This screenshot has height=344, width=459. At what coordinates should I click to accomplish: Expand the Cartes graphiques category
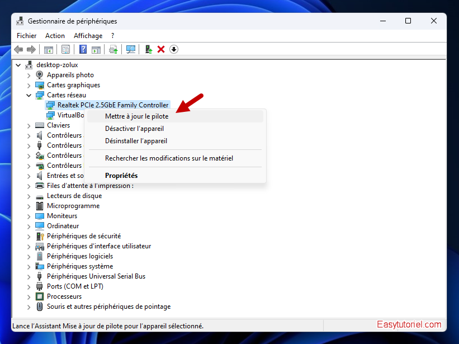(x=29, y=86)
